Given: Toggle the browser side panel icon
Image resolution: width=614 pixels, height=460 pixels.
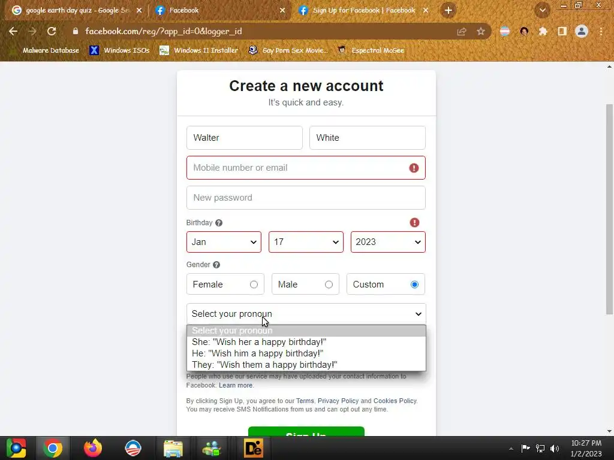Looking at the screenshot, I should (x=562, y=31).
